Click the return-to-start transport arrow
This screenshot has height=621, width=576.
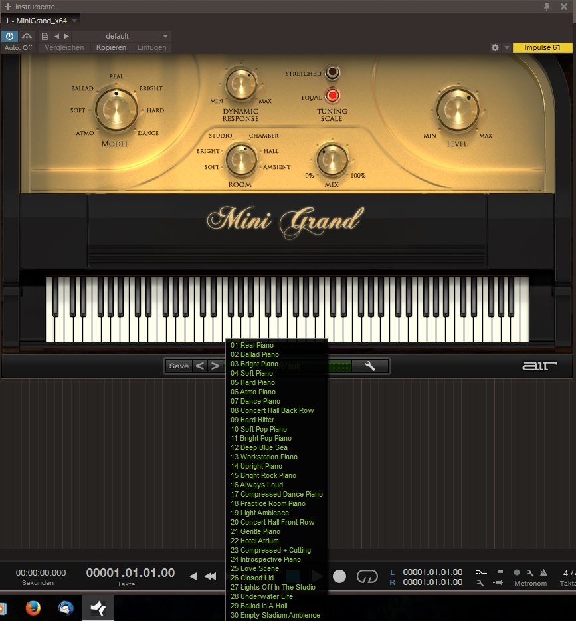[x=193, y=576]
